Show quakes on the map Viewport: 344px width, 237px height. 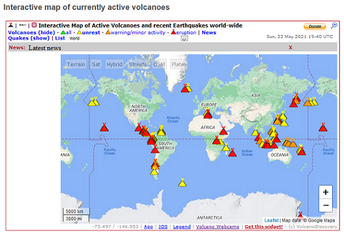tap(29, 38)
